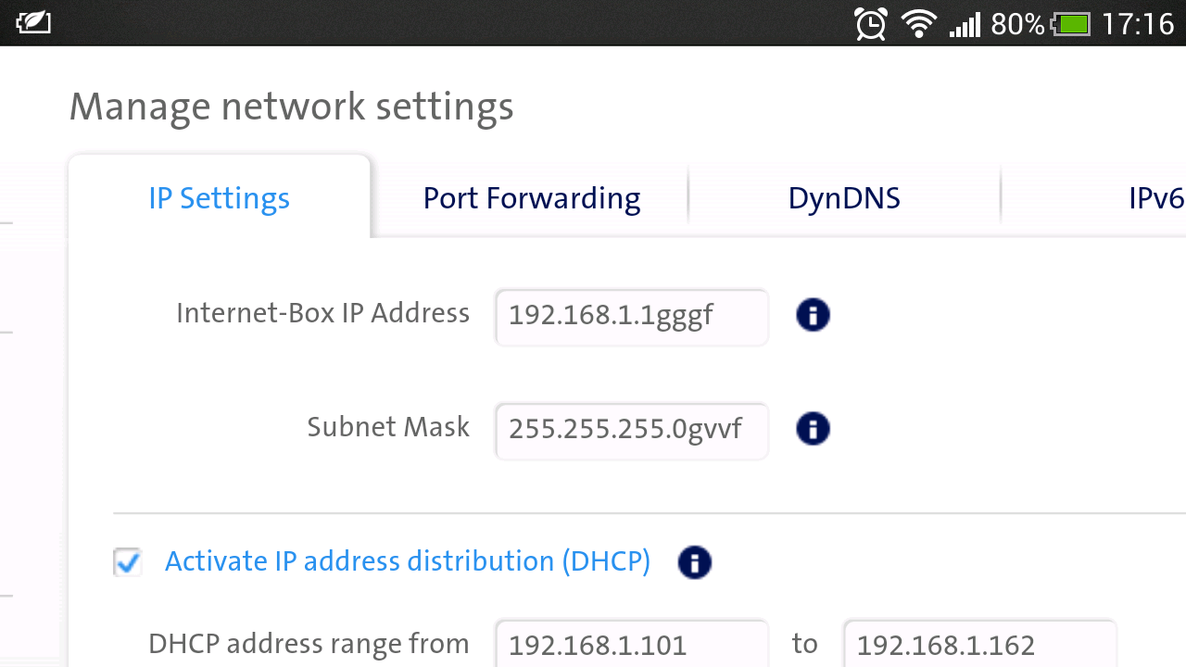The width and height of the screenshot is (1186, 667).
Task: Switch to the Port Forwarding tab
Action: coord(531,198)
